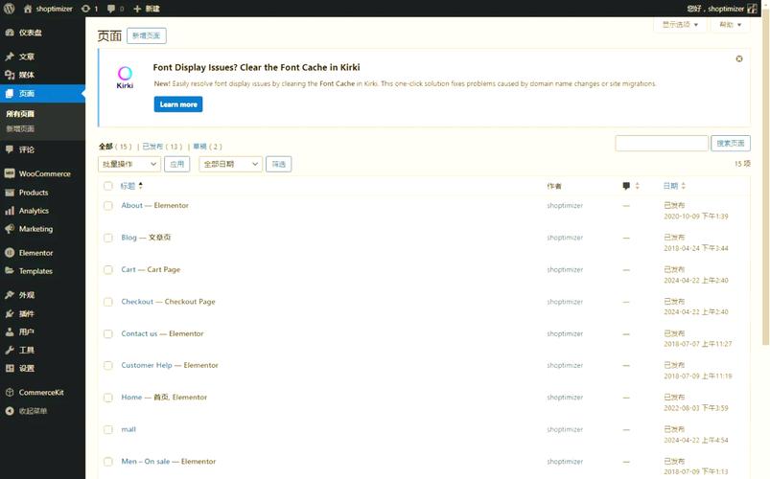Open CommerceKit from the sidebar
Screen dimensions: 770x479
tap(42, 393)
